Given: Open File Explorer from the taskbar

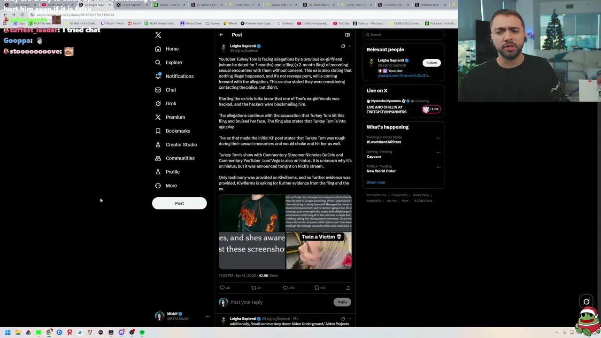Looking at the screenshot, I should point(18,333).
